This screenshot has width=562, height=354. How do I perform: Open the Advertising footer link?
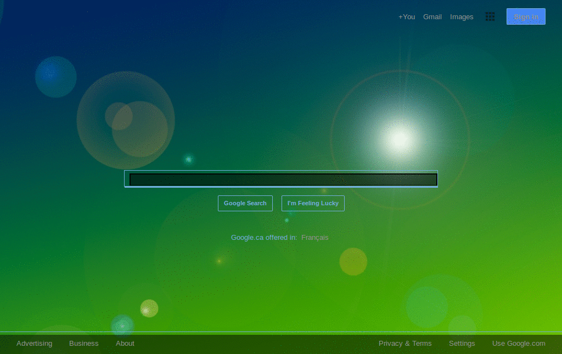click(x=35, y=343)
